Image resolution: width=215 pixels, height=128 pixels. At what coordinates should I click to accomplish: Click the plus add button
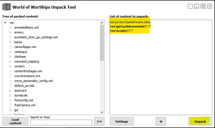tap(161, 121)
